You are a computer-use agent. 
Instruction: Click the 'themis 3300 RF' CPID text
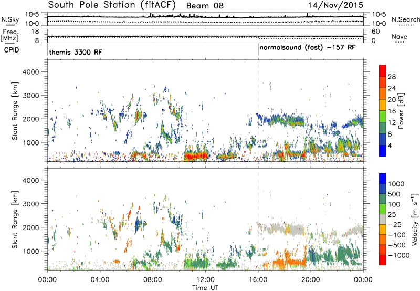pyautogui.click(x=76, y=52)
